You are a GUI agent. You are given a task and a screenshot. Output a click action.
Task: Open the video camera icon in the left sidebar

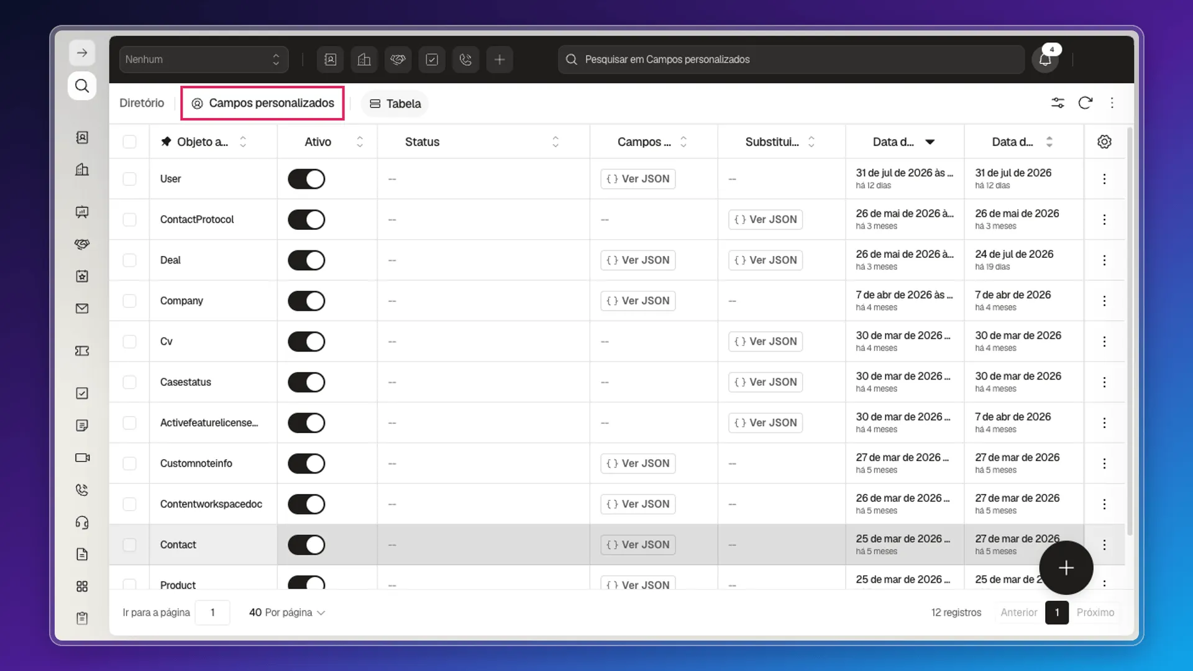(82, 458)
